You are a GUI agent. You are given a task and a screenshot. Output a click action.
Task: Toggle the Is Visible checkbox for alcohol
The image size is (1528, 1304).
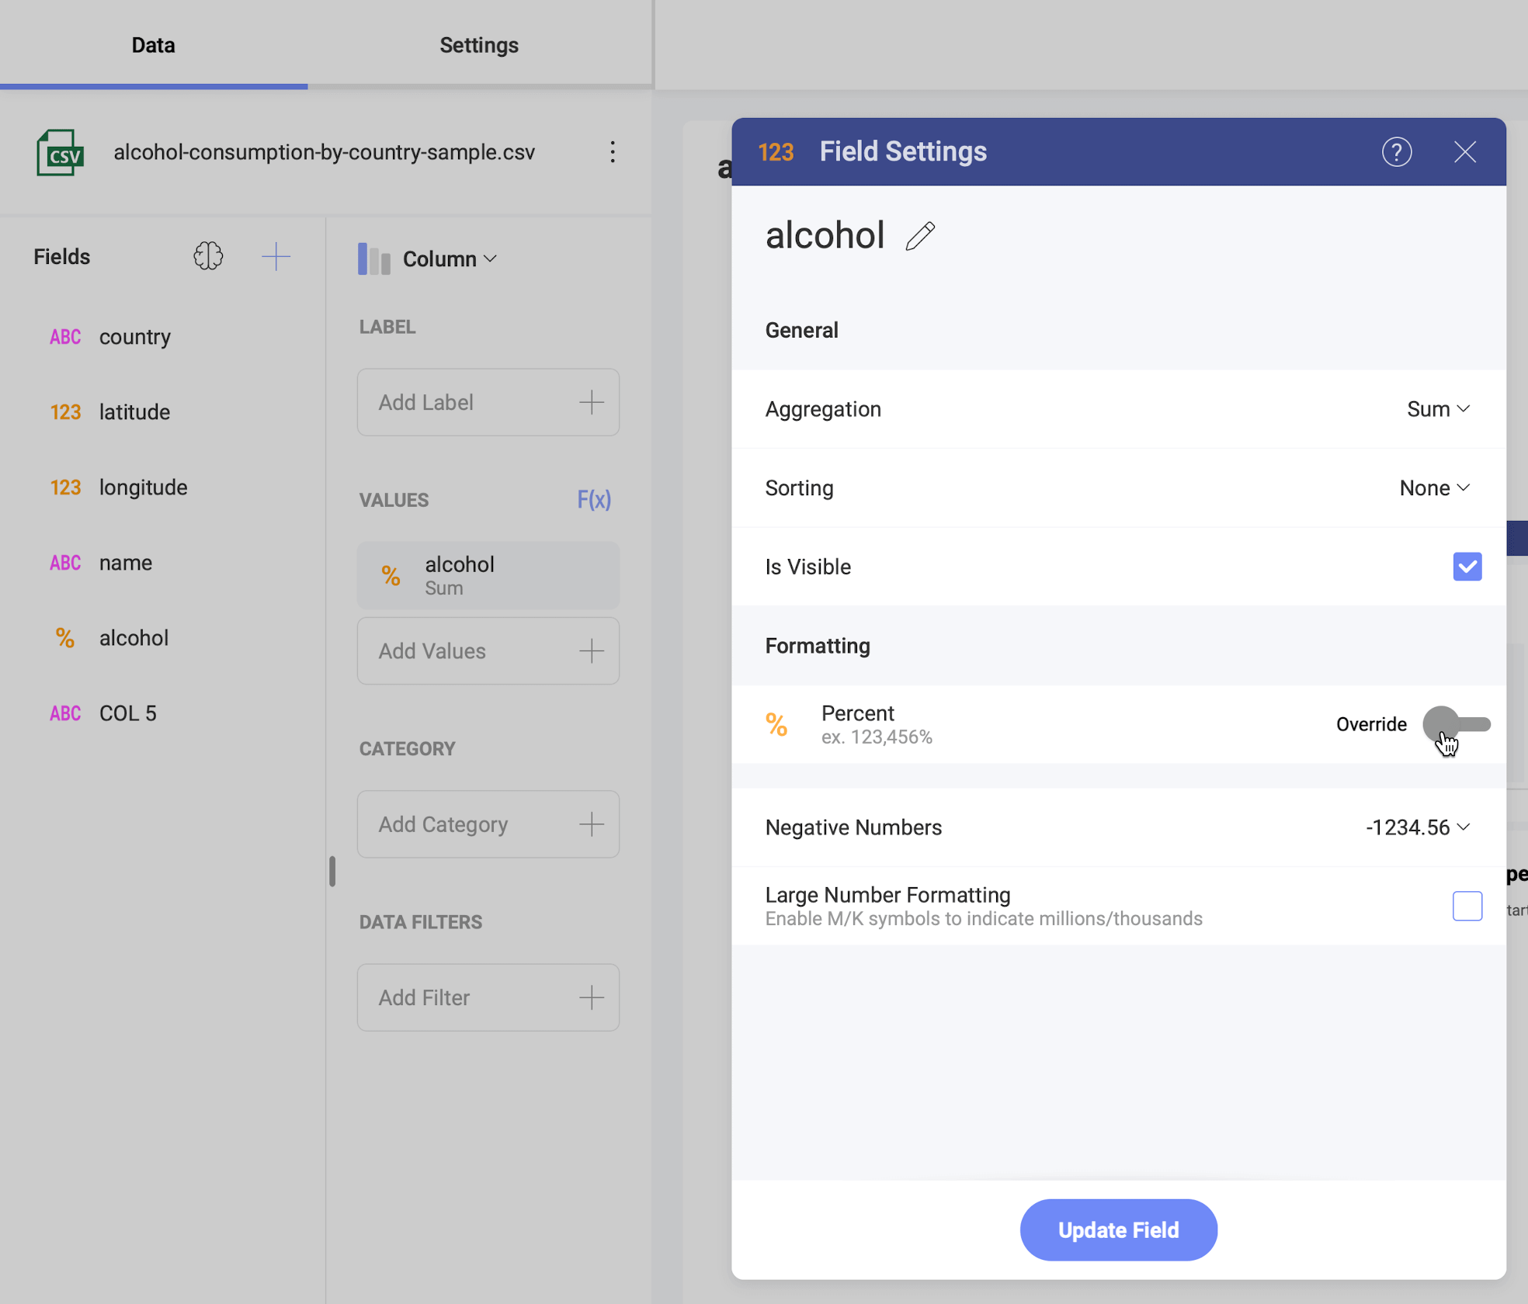click(1467, 565)
